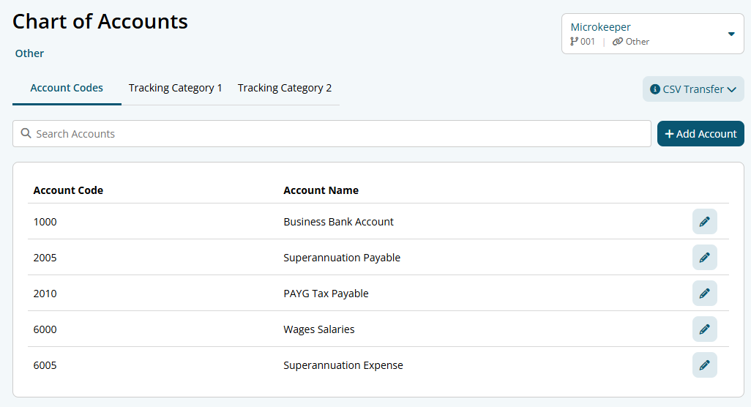The width and height of the screenshot is (751, 407).
Task: Click the Account Name column header
Action: coord(321,190)
